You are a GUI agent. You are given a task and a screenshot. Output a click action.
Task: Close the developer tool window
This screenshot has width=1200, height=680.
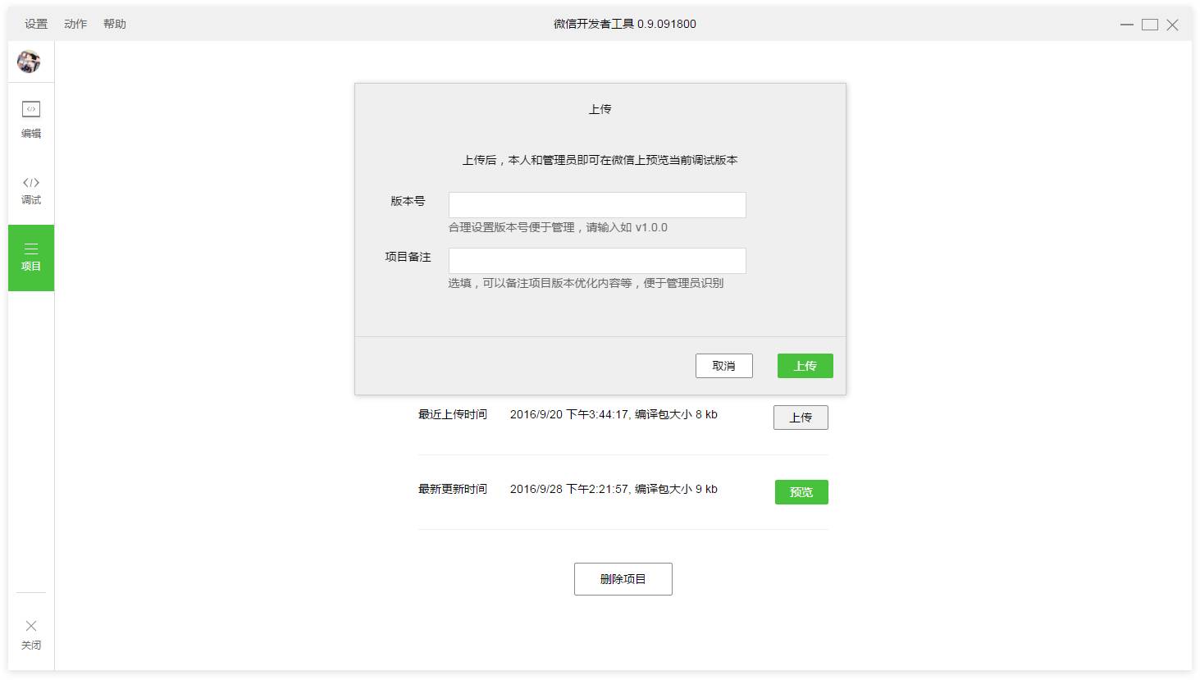(x=1173, y=25)
